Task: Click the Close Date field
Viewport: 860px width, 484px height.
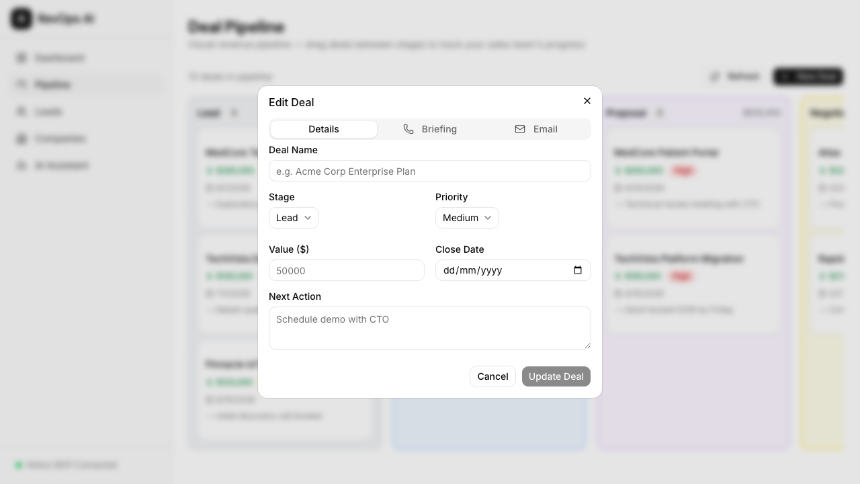Action: pos(513,270)
